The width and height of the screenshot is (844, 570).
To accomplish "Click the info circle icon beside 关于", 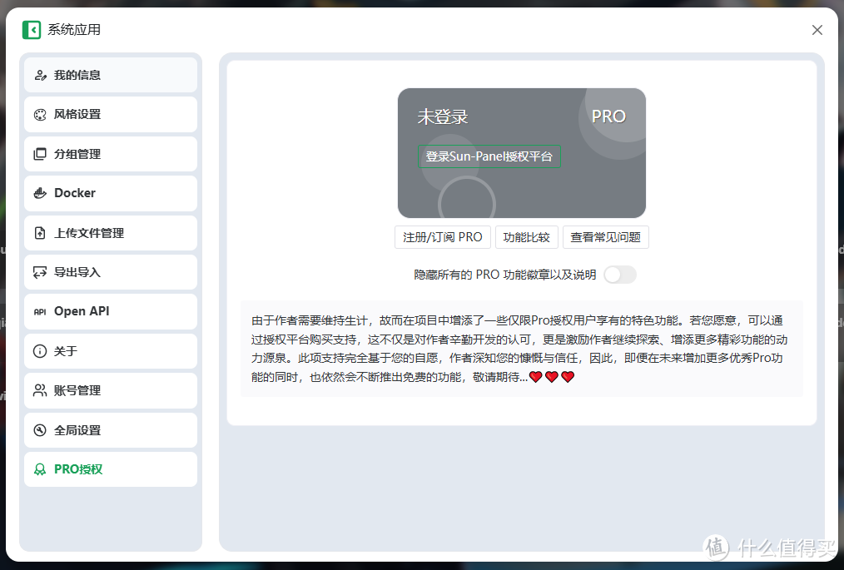I will [x=41, y=351].
